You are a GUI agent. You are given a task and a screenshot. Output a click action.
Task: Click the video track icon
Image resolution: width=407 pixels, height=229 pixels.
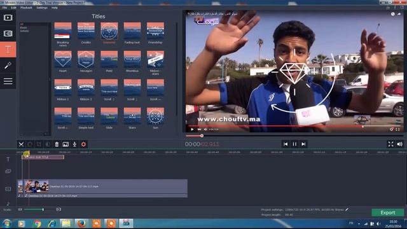coord(8,189)
